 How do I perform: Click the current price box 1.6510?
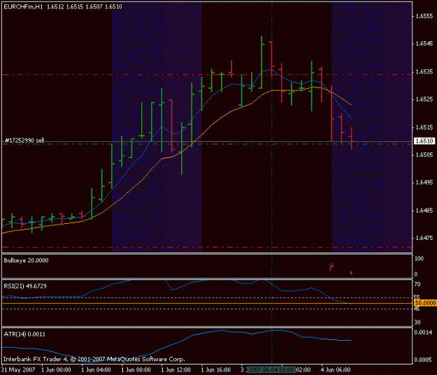pyautogui.click(x=424, y=141)
